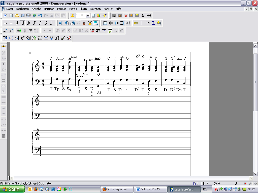258x193 pixels.
Task: Click the C7 chord symbol icon
Action: [23, 38]
